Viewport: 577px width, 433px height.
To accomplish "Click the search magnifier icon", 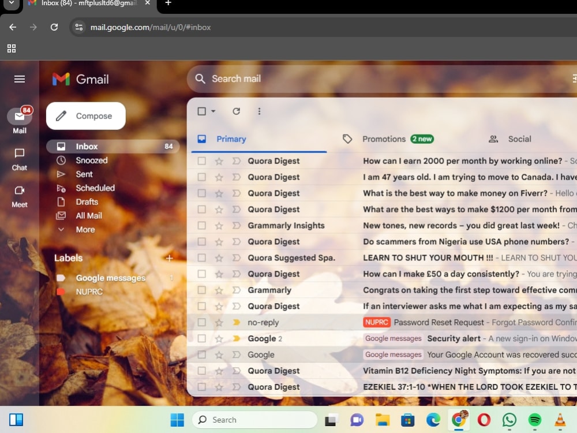I will 200,79.
